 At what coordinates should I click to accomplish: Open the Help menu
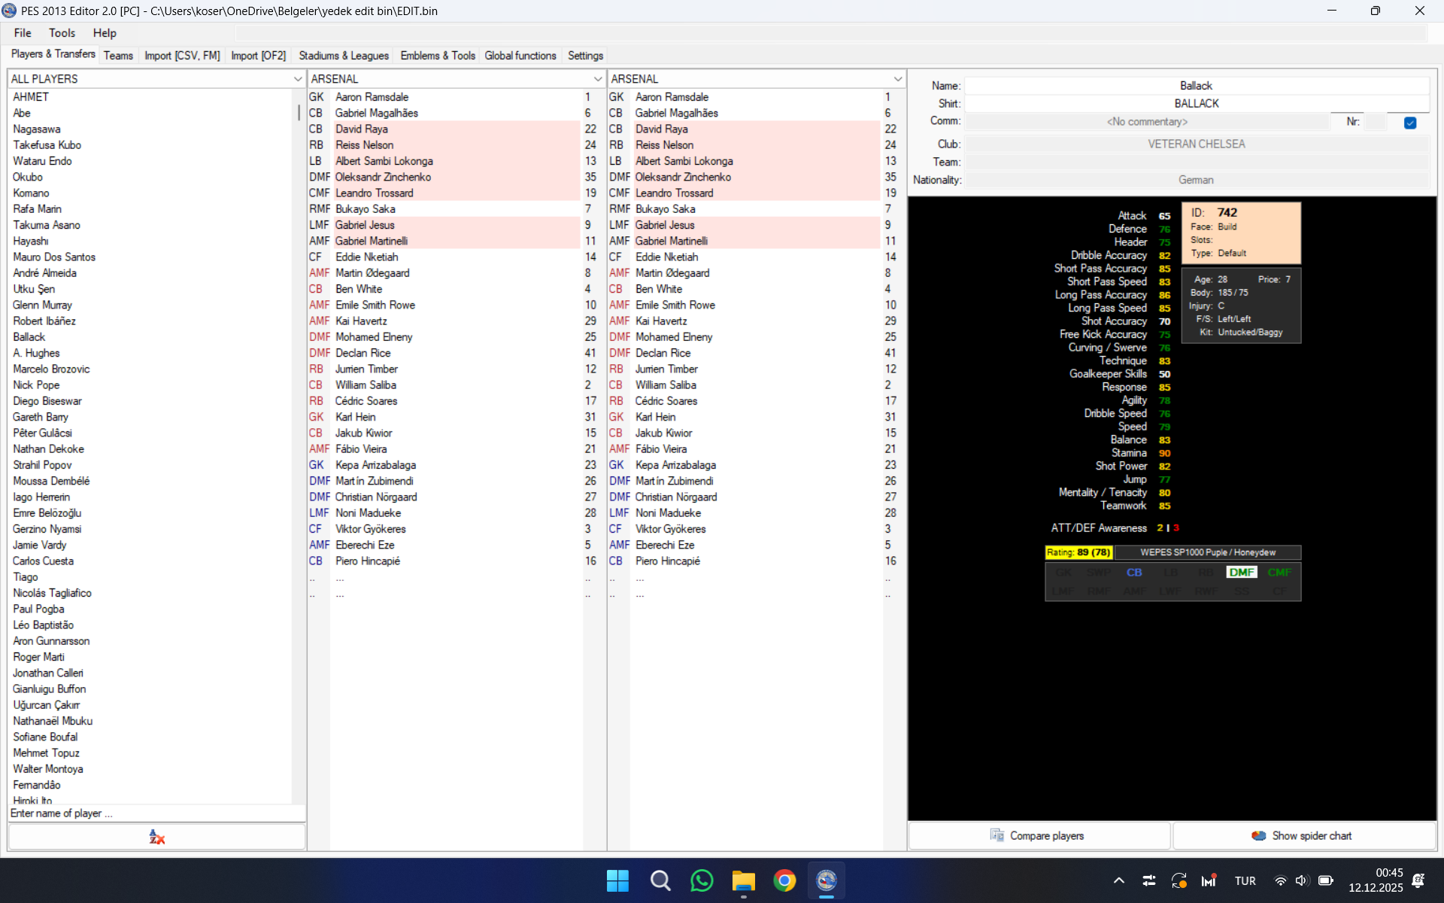pyautogui.click(x=105, y=33)
